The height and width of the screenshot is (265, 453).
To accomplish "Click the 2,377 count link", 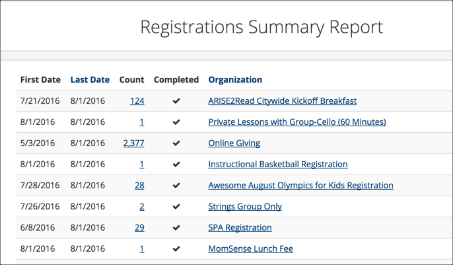I will click(x=134, y=143).
